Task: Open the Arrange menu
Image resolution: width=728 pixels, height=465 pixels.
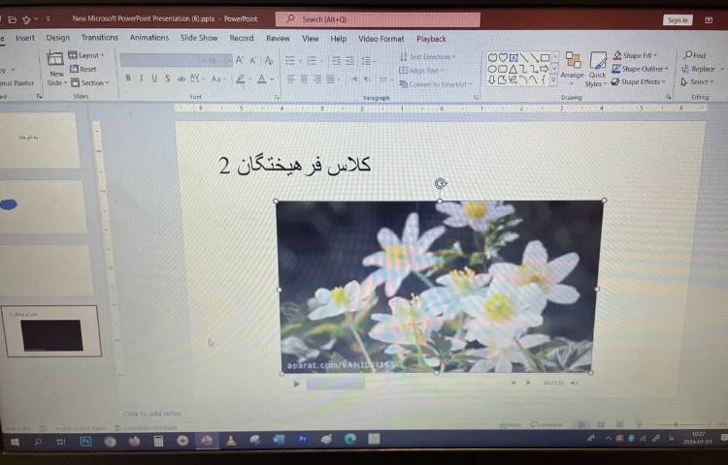Action: (x=572, y=68)
